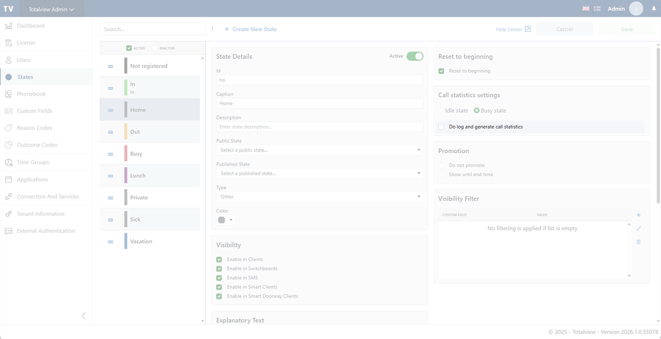The height and width of the screenshot is (339, 661).
Task: Click the Phonebook sidebar icon
Action: (x=8, y=94)
